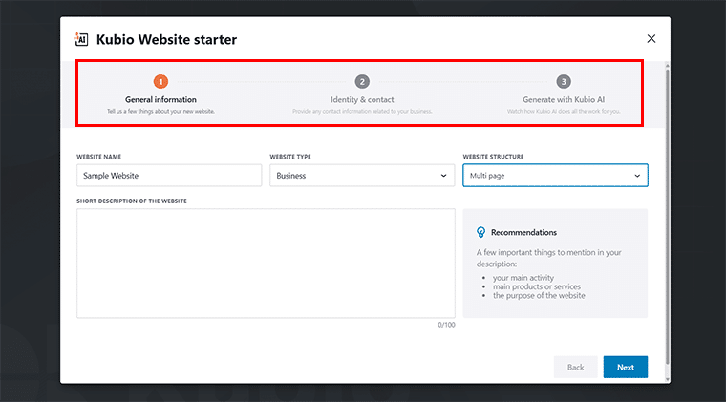Click the dialog vertical scrollbar

coord(667,218)
